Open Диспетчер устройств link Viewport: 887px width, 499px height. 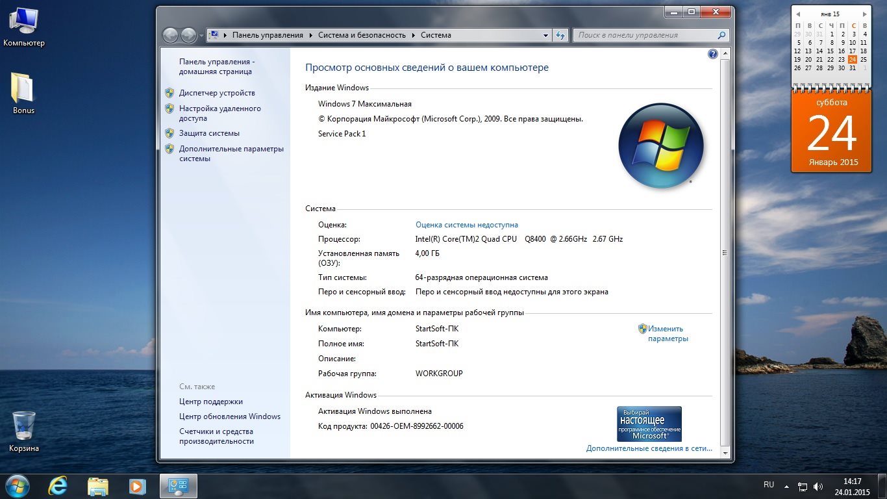(217, 93)
